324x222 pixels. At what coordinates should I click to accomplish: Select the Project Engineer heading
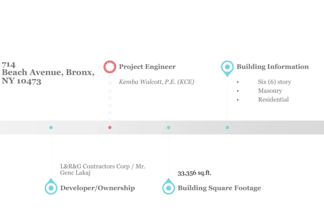(147, 67)
